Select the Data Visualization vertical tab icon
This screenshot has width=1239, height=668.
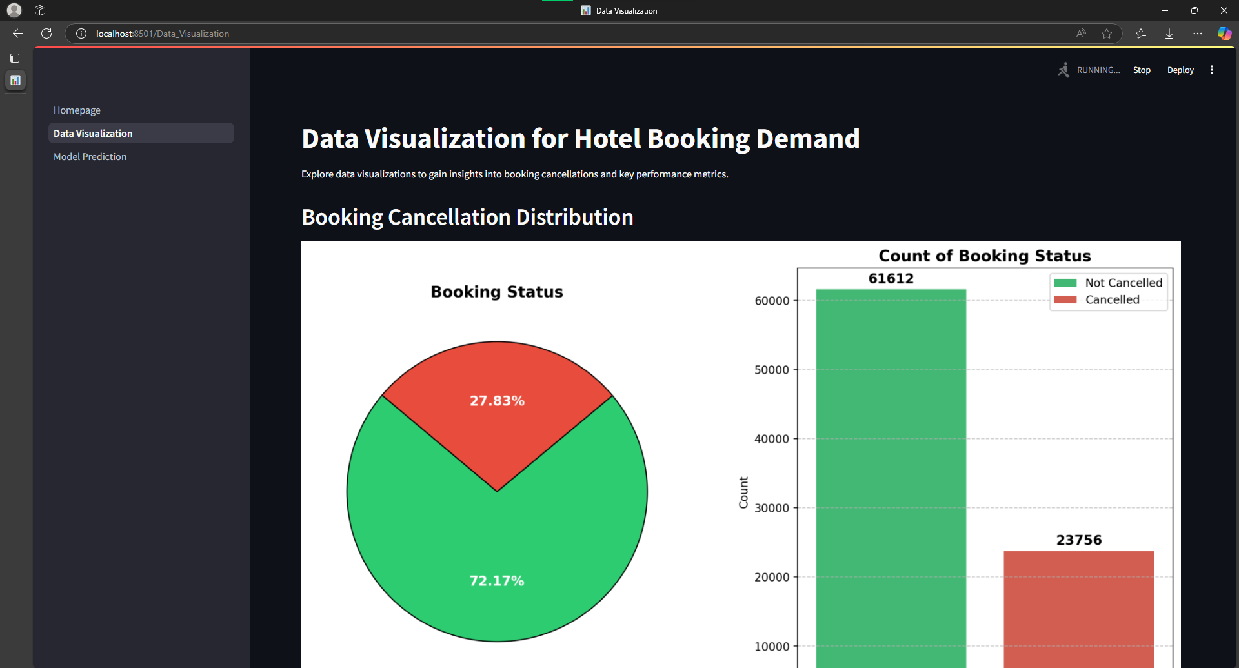pos(15,80)
